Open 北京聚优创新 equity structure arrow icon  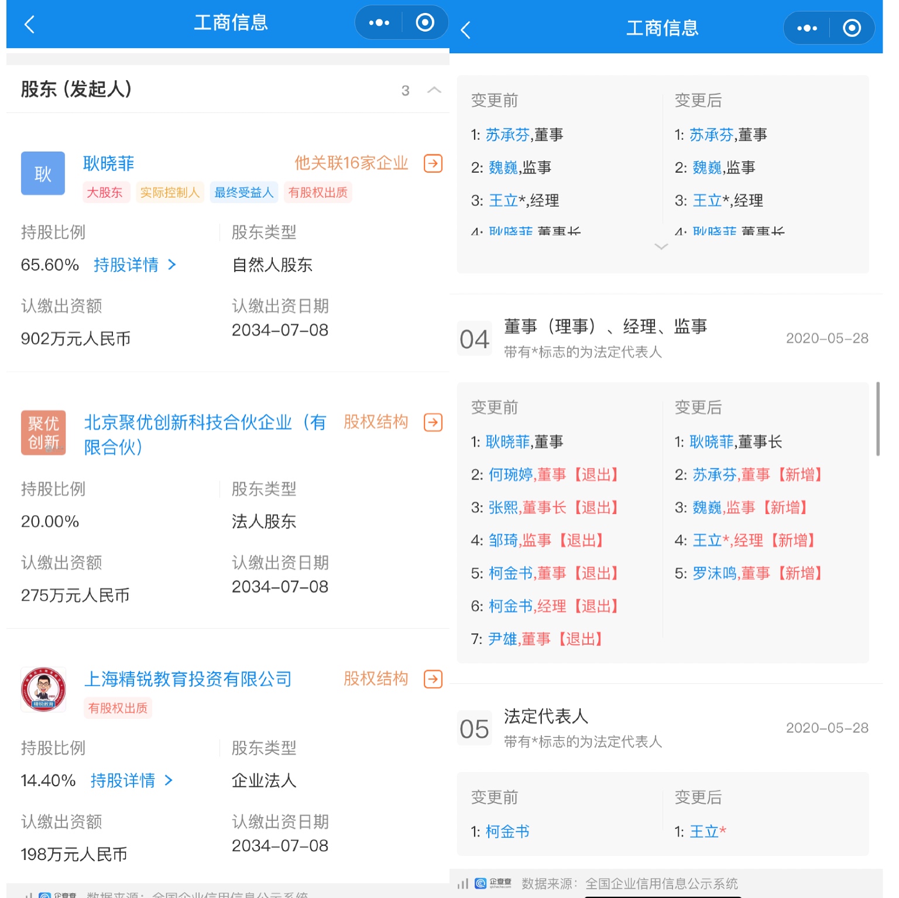433,422
